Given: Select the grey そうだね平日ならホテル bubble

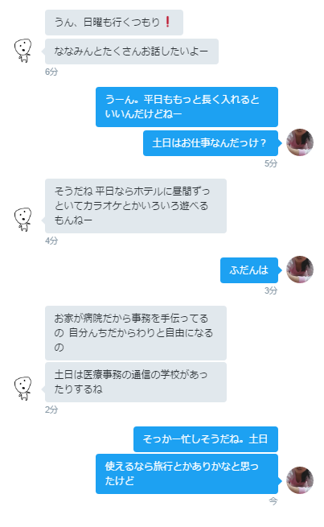Looking at the screenshot, I should point(136,206).
